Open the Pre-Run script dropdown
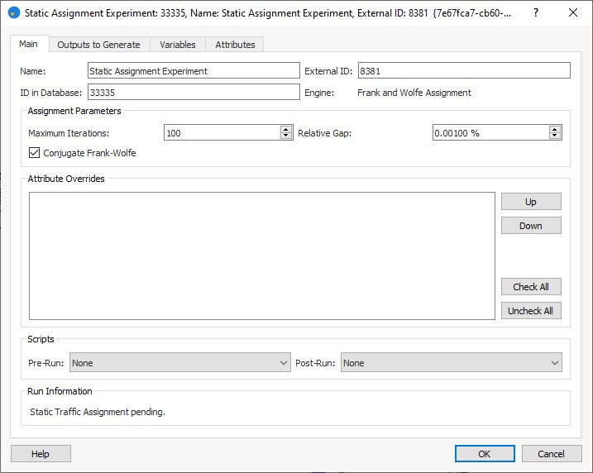The height and width of the screenshot is (473, 593). click(x=179, y=363)
